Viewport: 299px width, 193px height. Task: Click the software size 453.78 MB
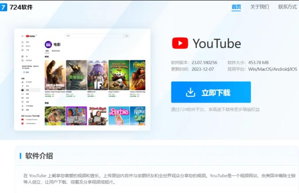[258, 62]
